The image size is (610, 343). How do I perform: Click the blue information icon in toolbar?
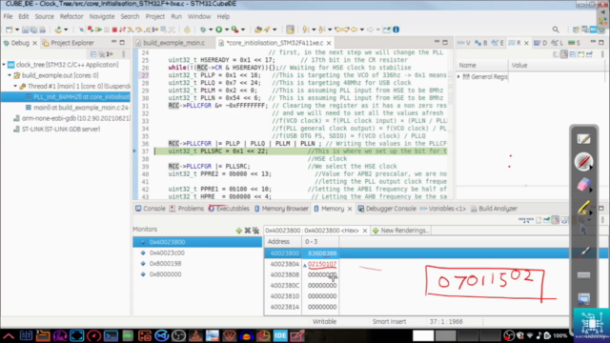[x=396, y=30]
